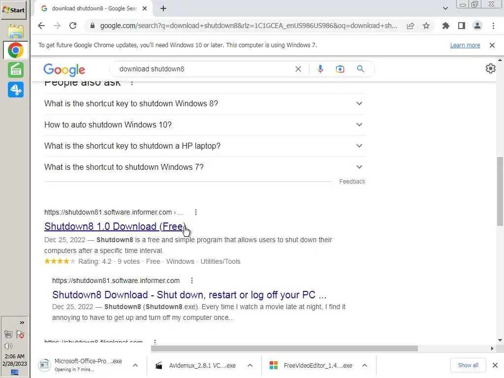Close the downloads bar
The width and height of the screenshot is (504, 378).
pos(495,366)
